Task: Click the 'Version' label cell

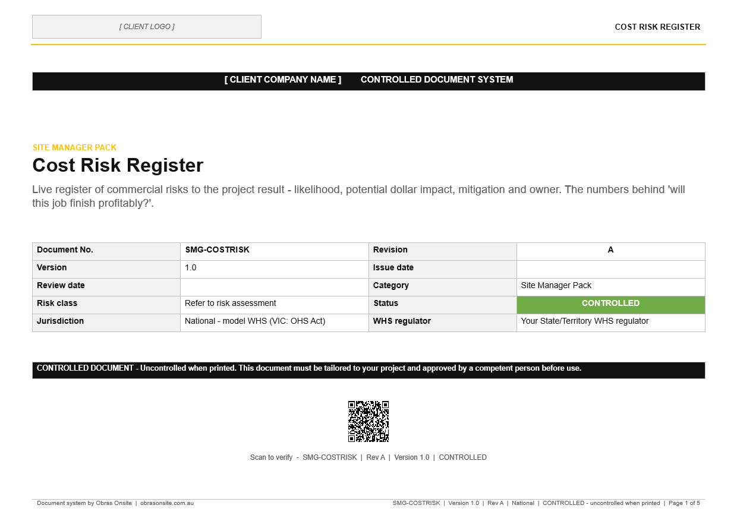Action: click(x=106, y=269)
